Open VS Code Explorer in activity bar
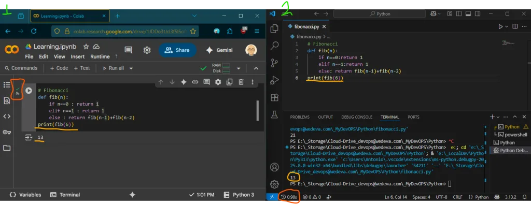The height and width of the screenshot is (204, 531). pos(274,28)
